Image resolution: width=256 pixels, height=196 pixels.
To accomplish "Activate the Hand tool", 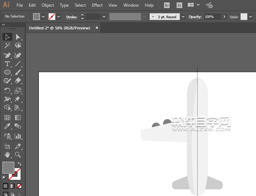I will pos(7,154).
